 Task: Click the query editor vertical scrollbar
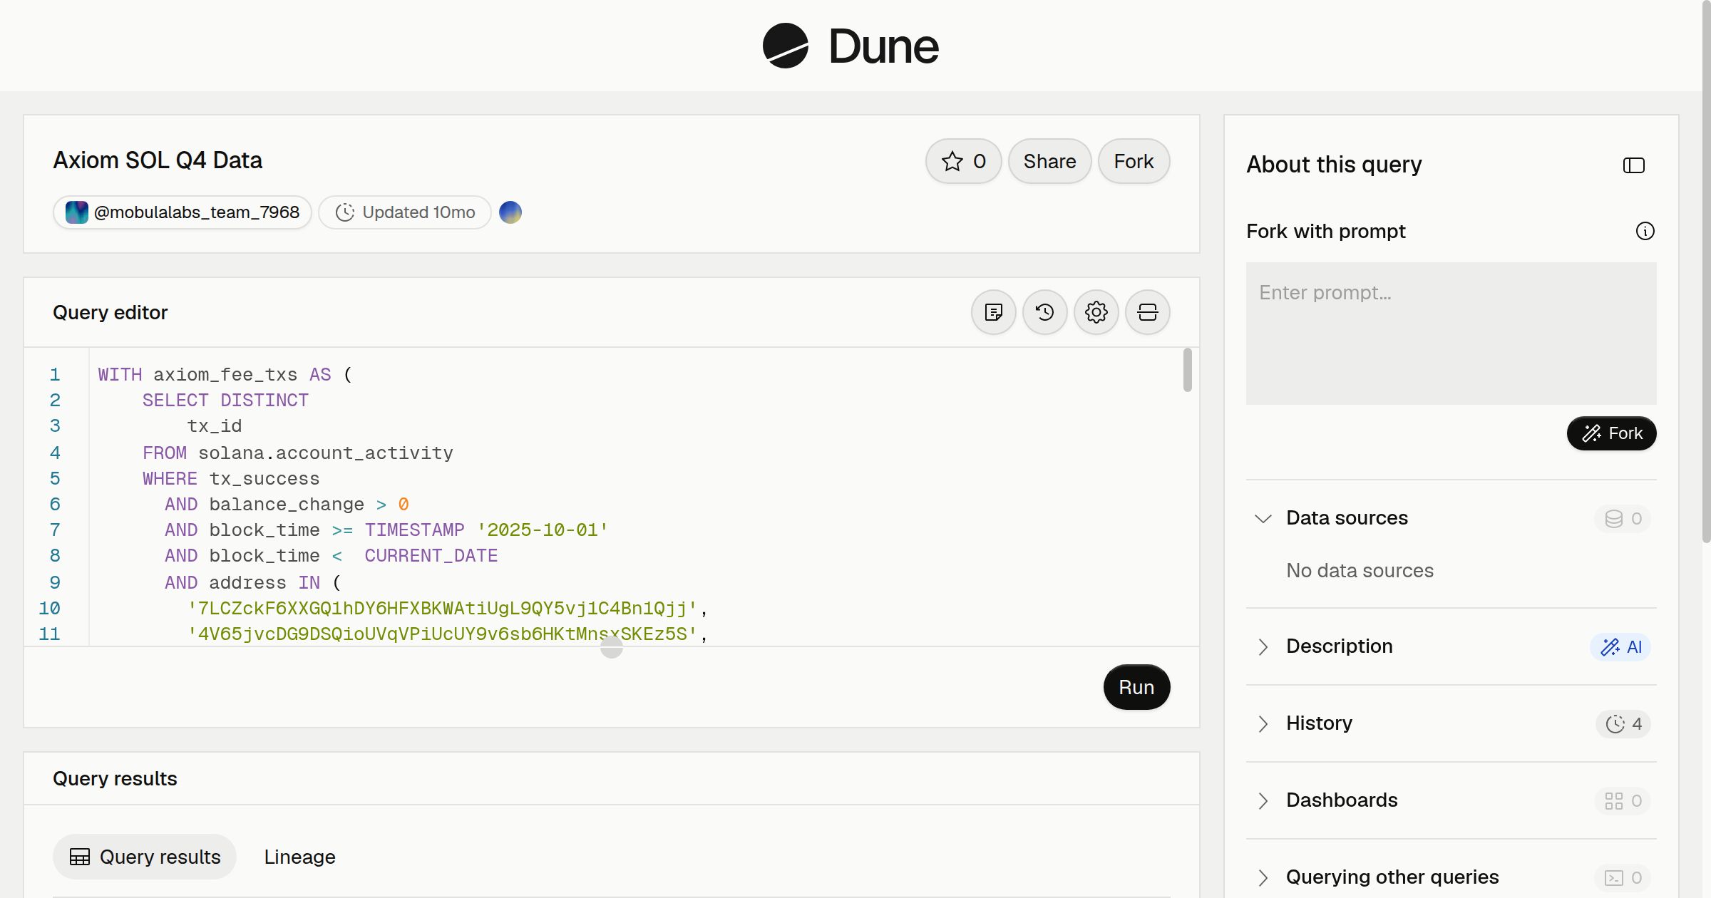click(1187, 369)
